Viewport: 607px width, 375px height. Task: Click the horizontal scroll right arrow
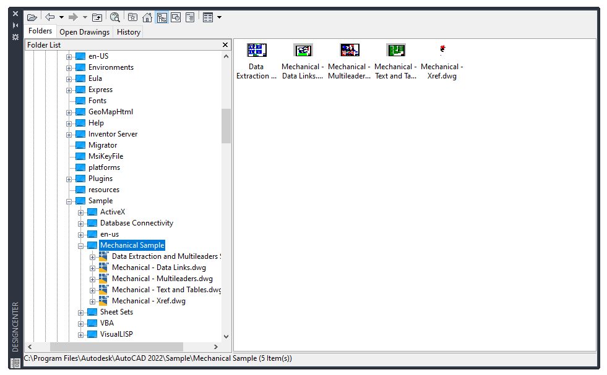(x=216, y=347)
